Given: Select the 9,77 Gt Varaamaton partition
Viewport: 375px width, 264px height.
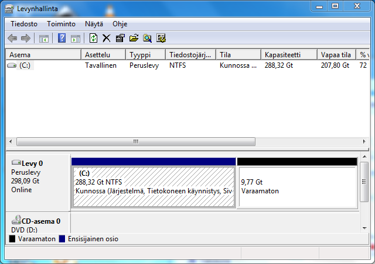Looking at the screenshot, I should point(297,186).
